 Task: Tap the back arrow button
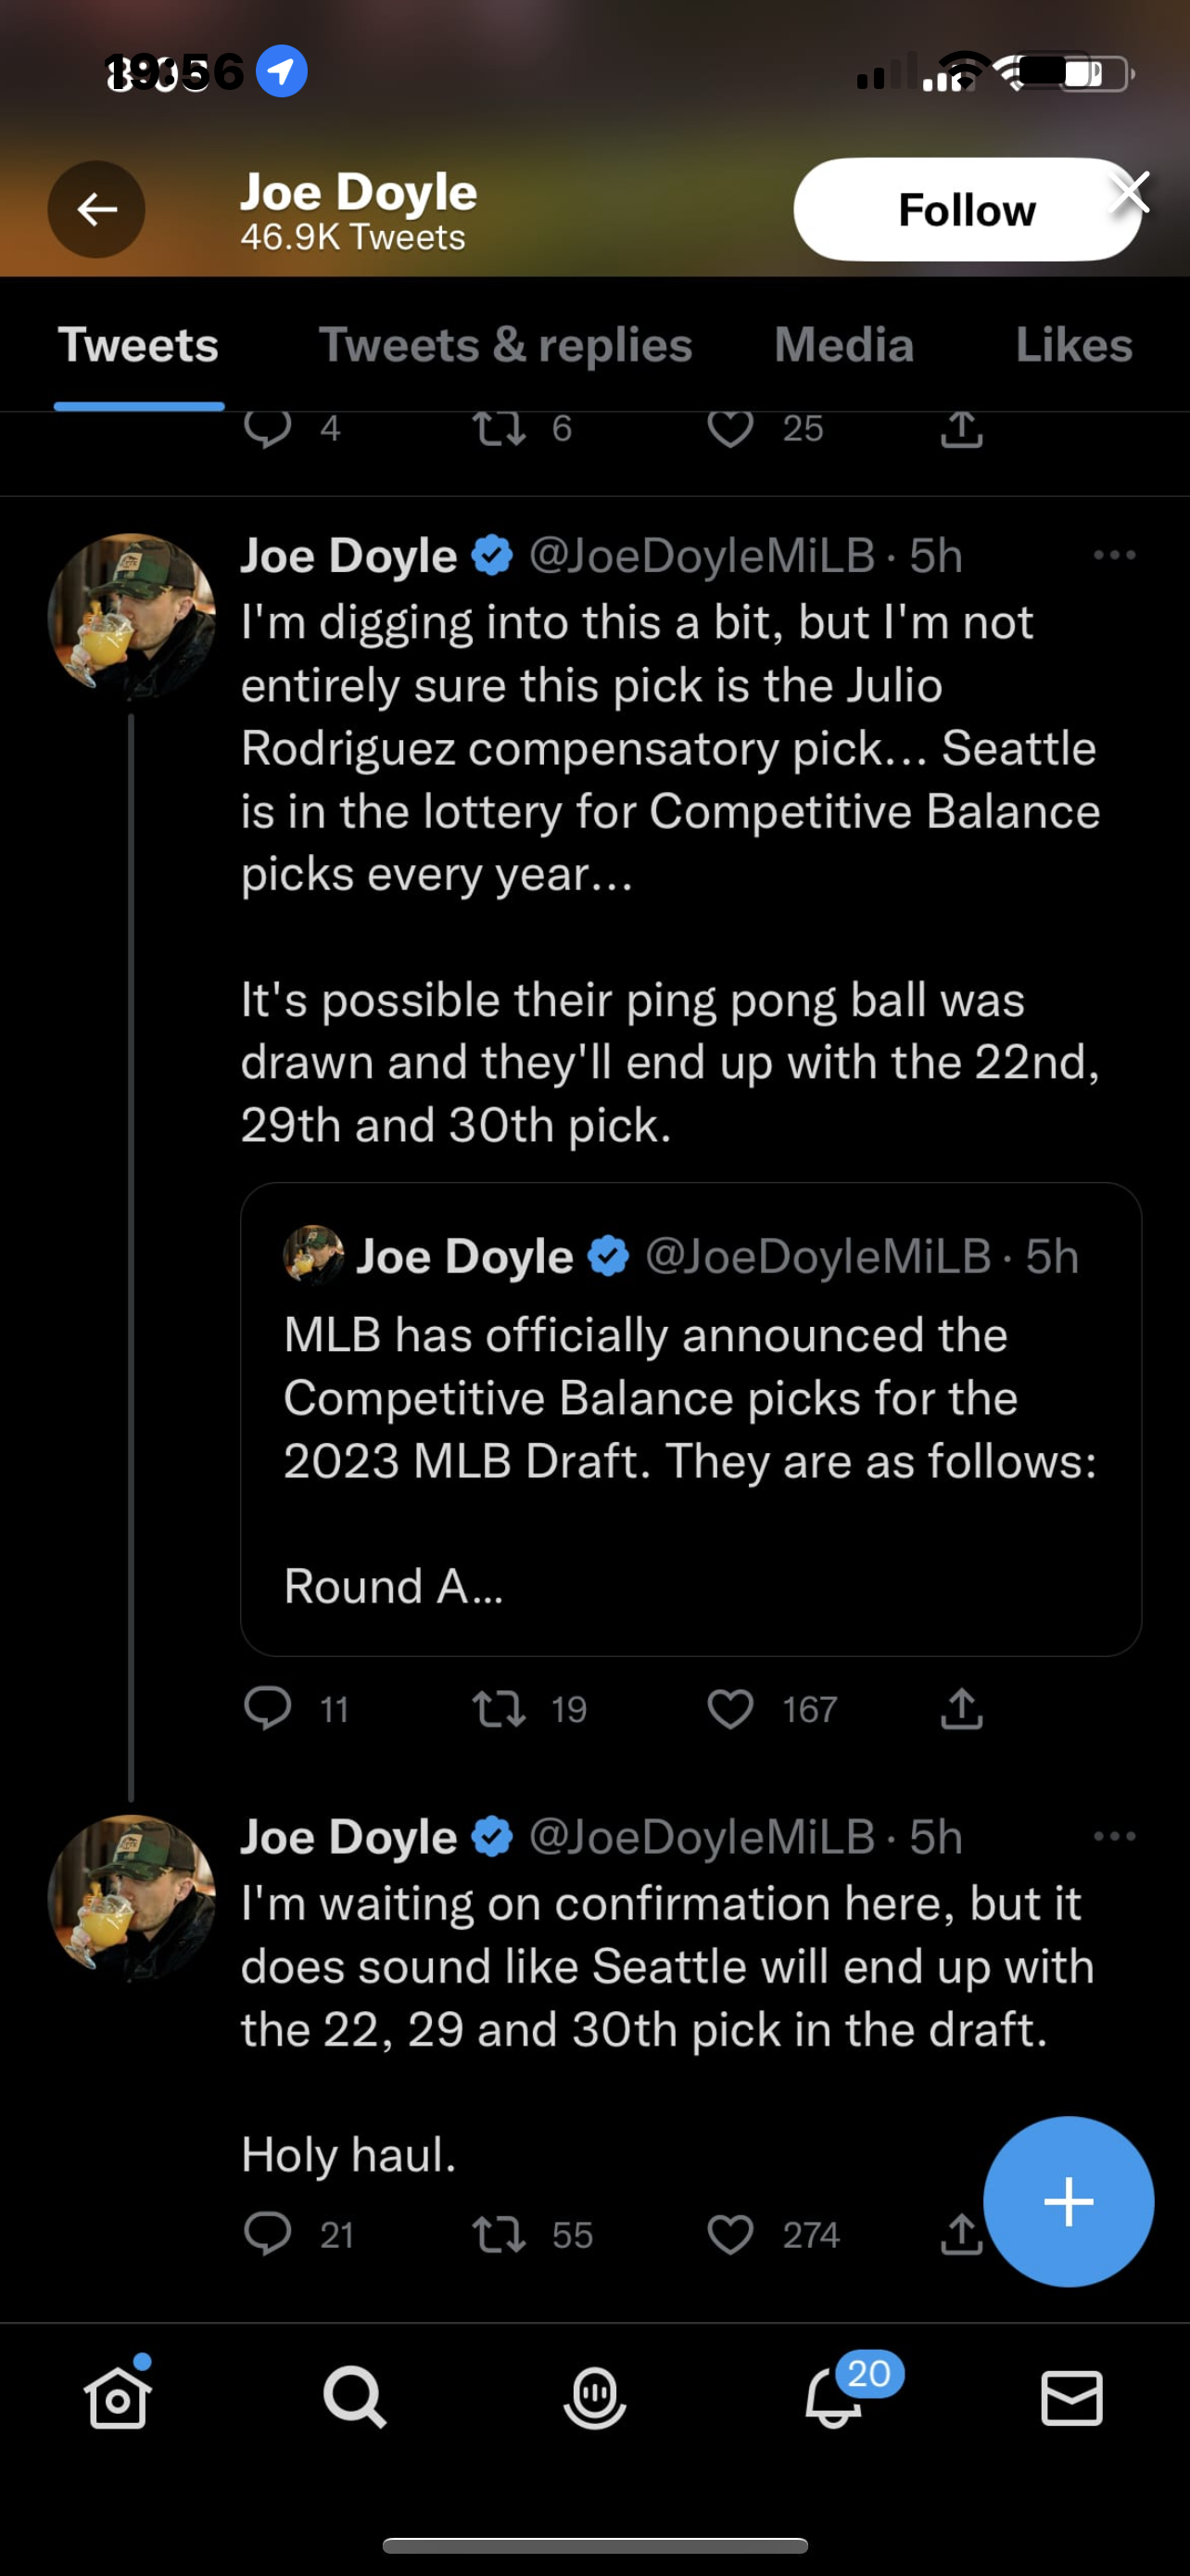pos(97,210)
